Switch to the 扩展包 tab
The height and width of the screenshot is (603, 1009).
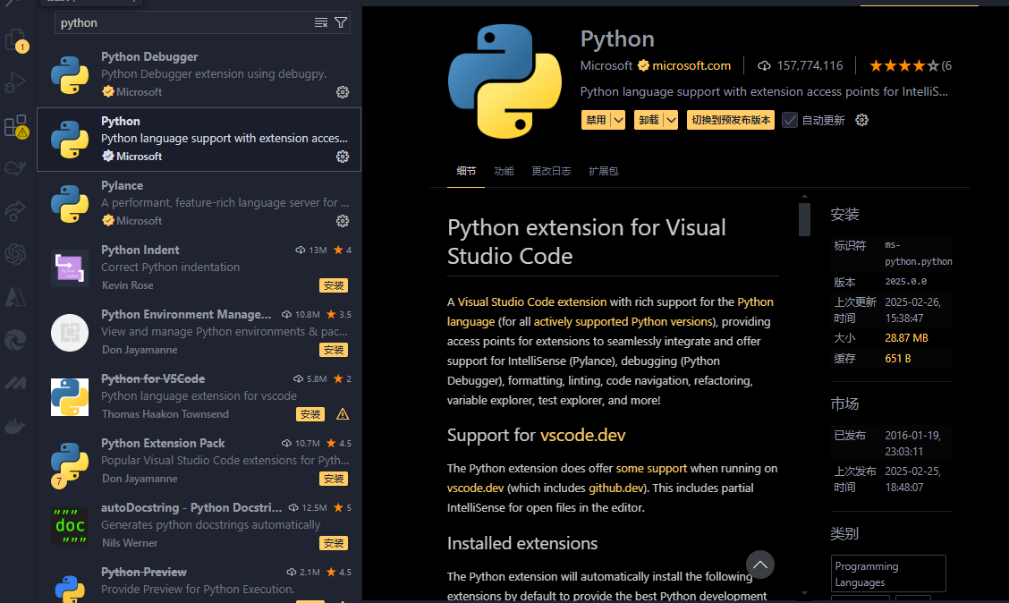[603, 171]
